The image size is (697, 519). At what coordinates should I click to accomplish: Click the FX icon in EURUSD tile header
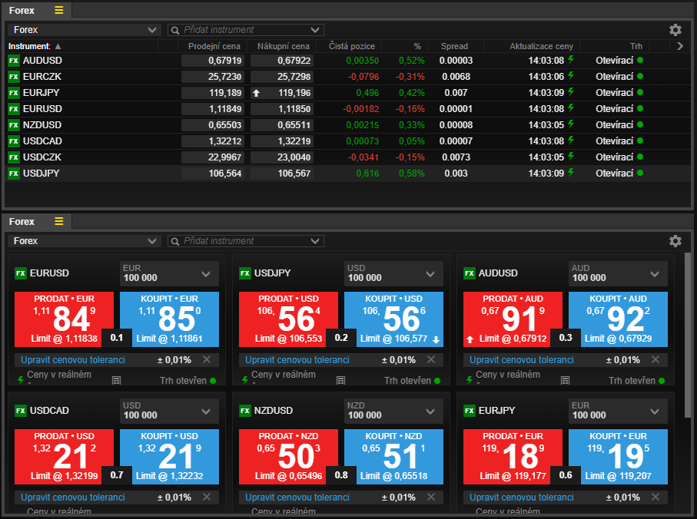(x=21, y=273)
